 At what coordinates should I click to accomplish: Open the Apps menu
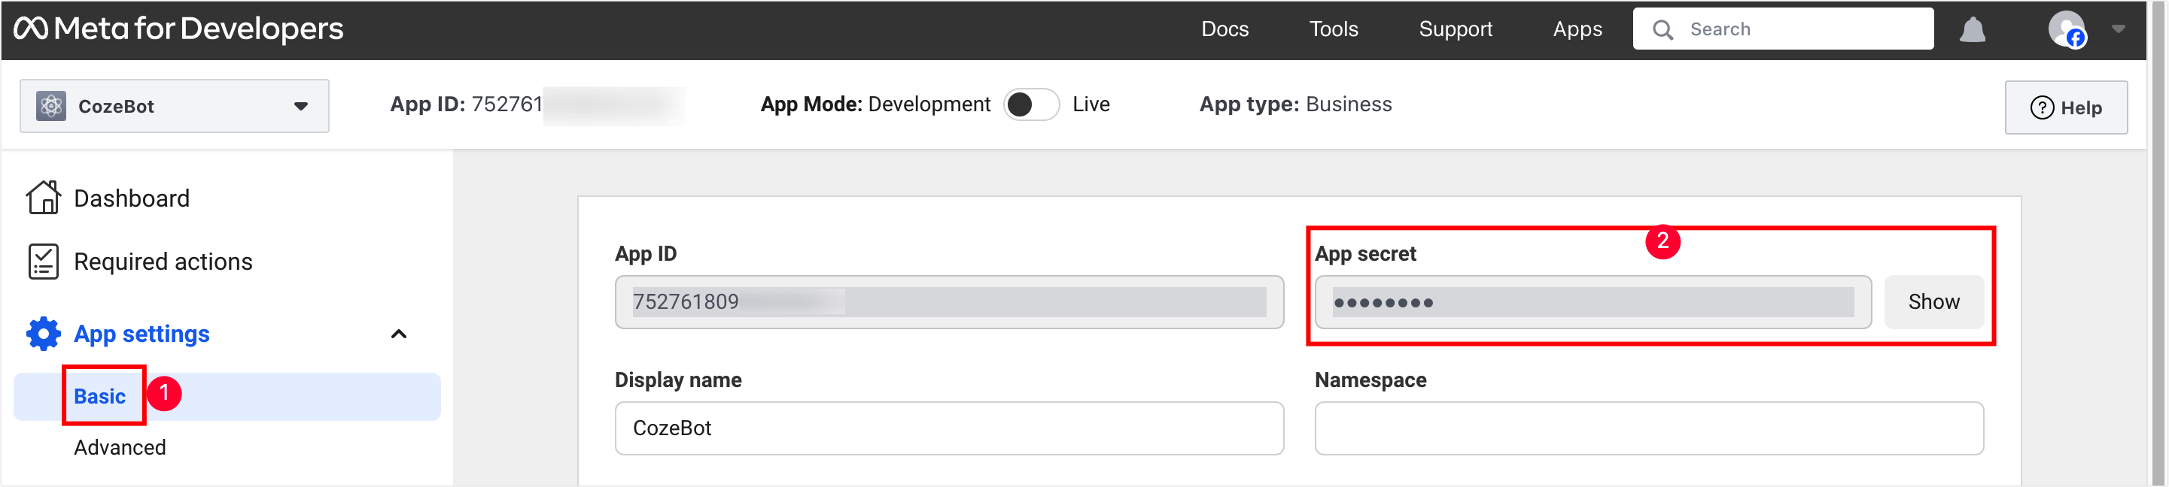(1577, 29)
